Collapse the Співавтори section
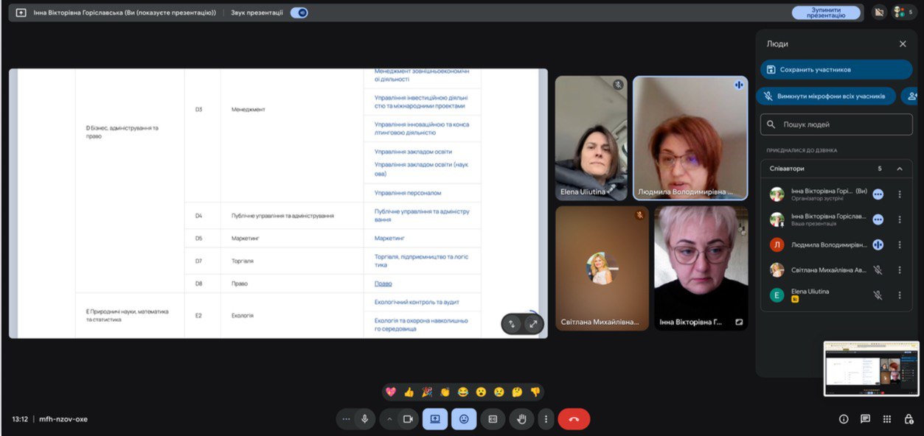Viewport: 924px width, 436px height. click(x=900, y=169)
